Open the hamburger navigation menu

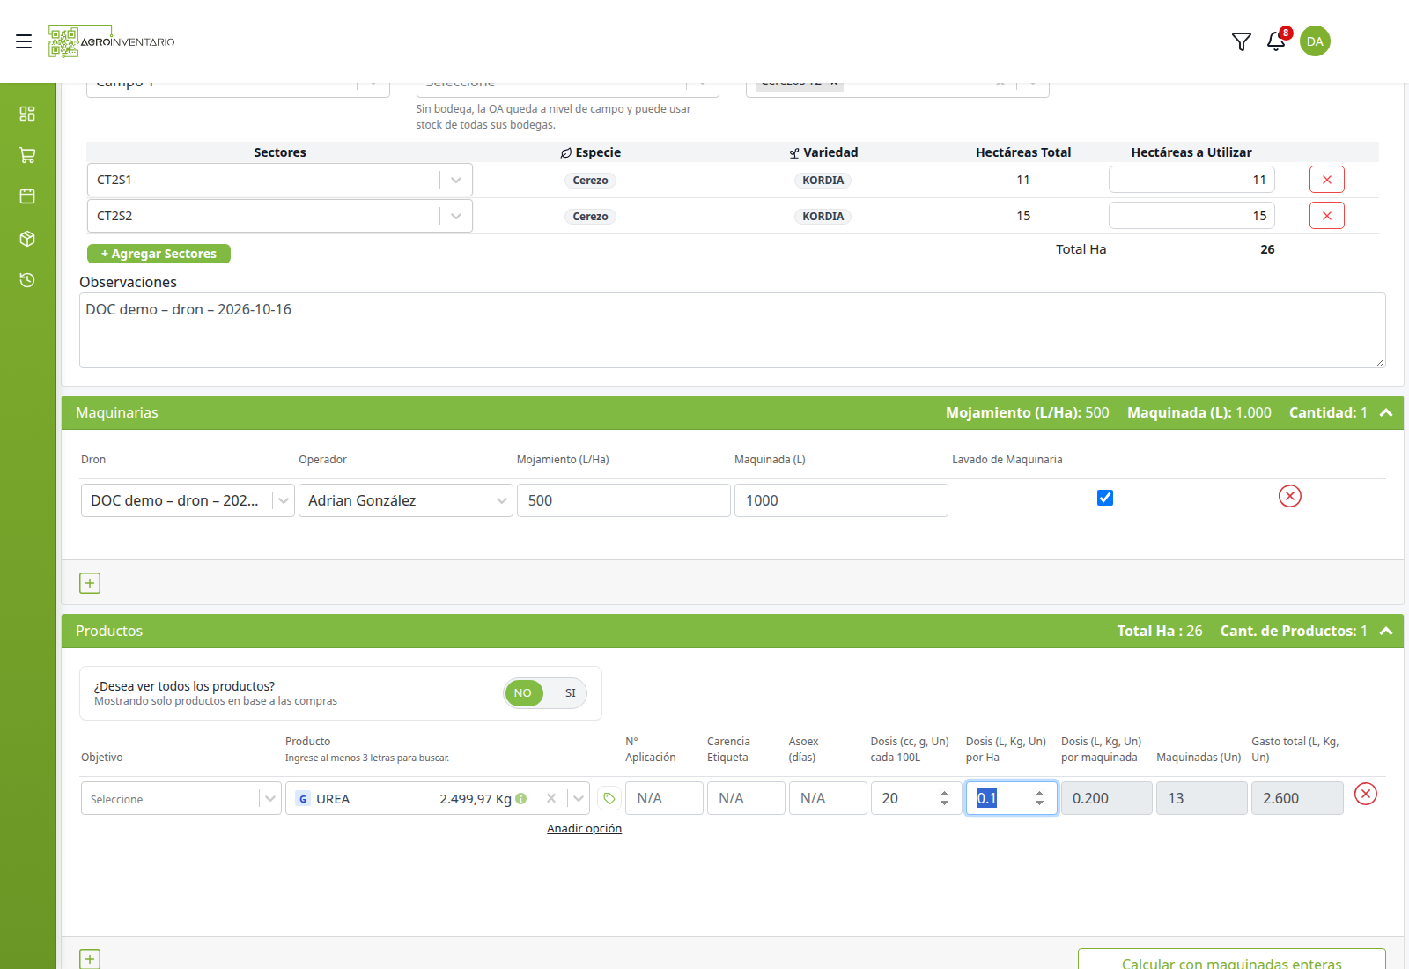(24, 41)
